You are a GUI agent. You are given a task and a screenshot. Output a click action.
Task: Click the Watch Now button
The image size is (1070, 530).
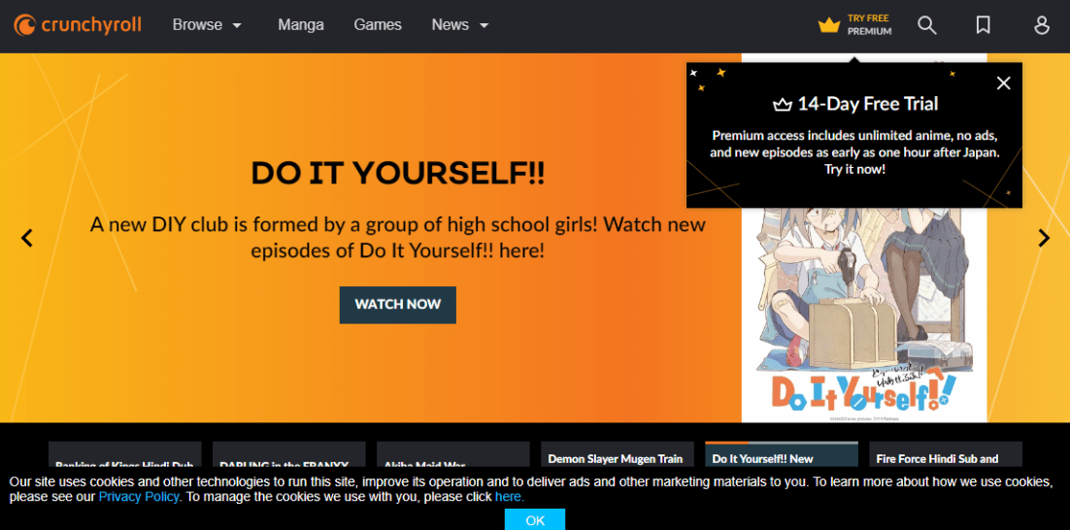[398, 305]
